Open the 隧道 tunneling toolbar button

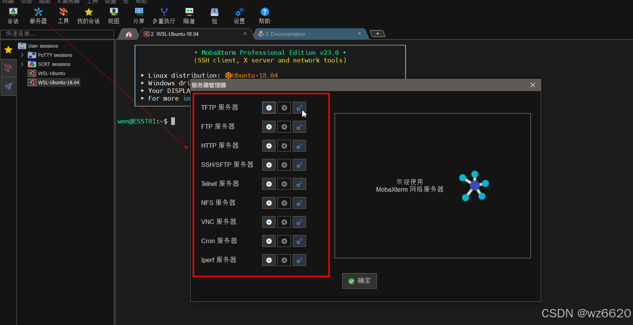189,16
